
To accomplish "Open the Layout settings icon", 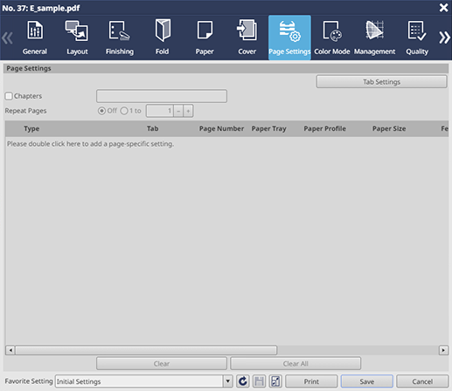I will 77,31.
